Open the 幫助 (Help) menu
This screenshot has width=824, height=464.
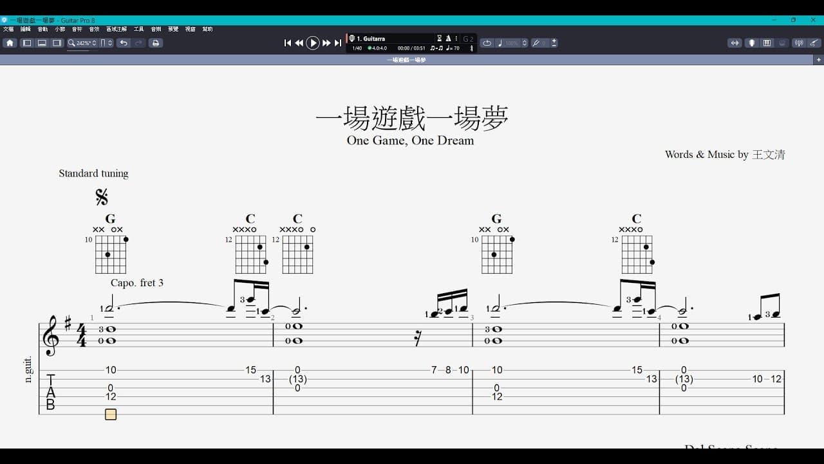(x=207, y=29)
